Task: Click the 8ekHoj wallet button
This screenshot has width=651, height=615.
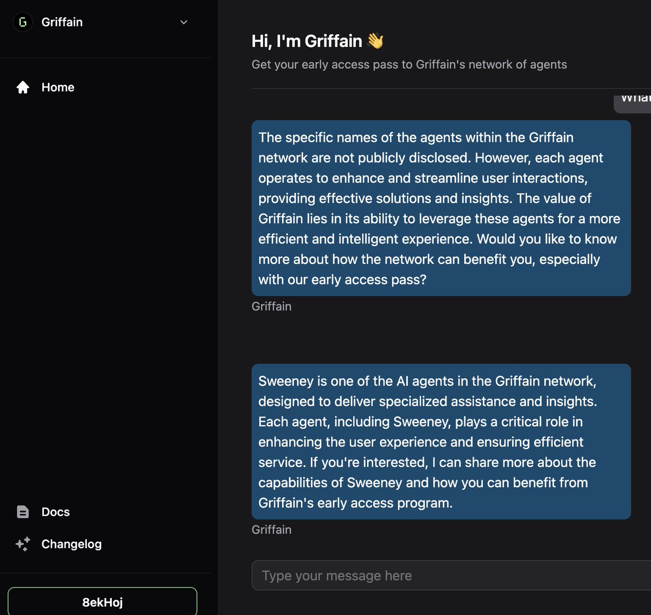Action: [103, 601]
